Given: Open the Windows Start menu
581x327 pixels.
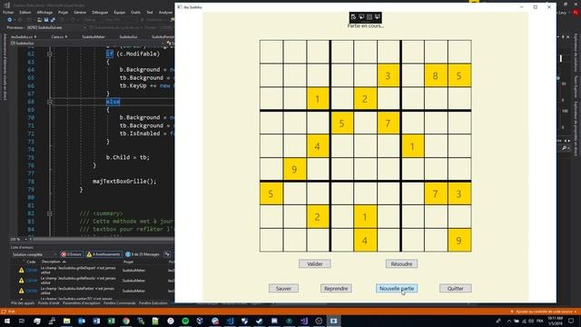Looking at the screenshot, I should click(x=7, y=321).
